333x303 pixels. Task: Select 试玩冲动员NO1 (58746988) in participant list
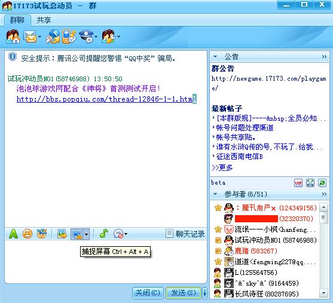265,240
